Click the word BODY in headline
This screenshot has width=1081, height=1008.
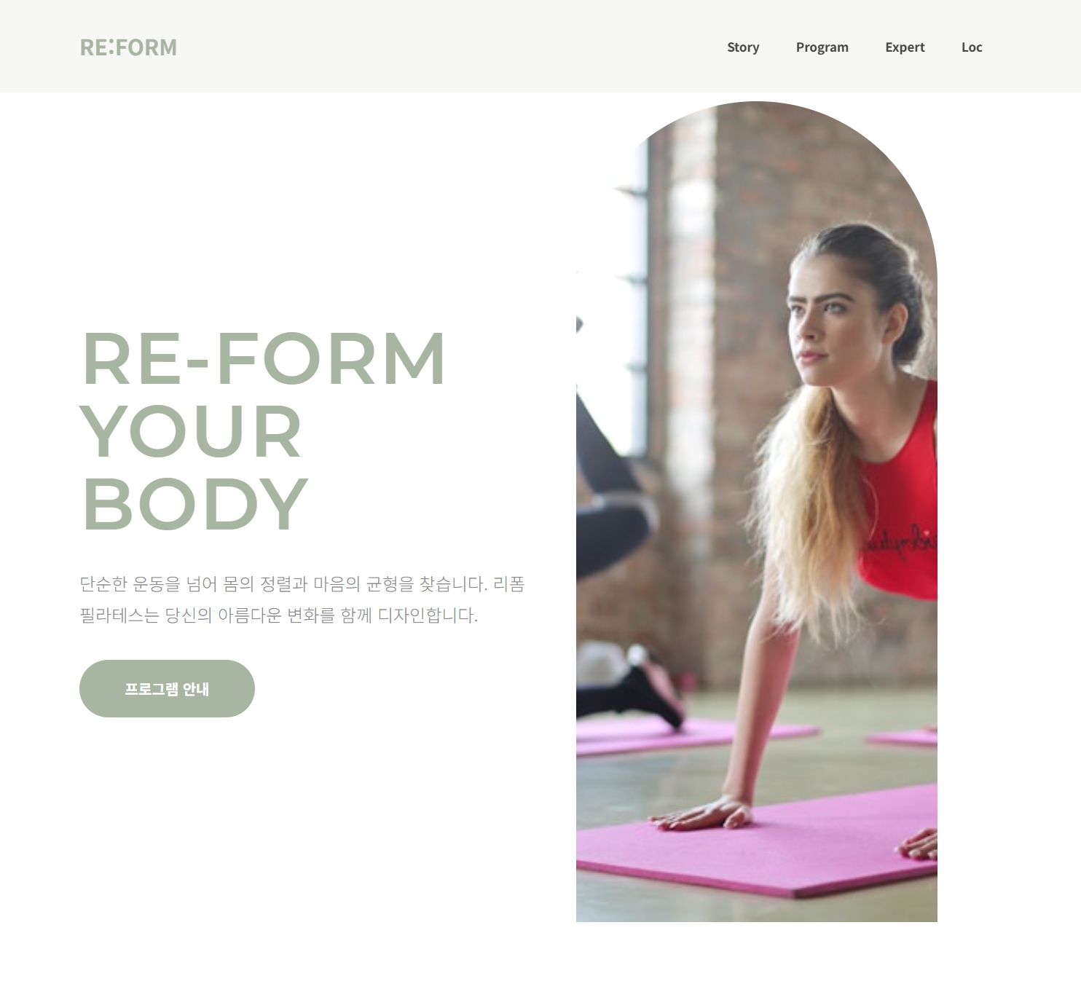195,504
